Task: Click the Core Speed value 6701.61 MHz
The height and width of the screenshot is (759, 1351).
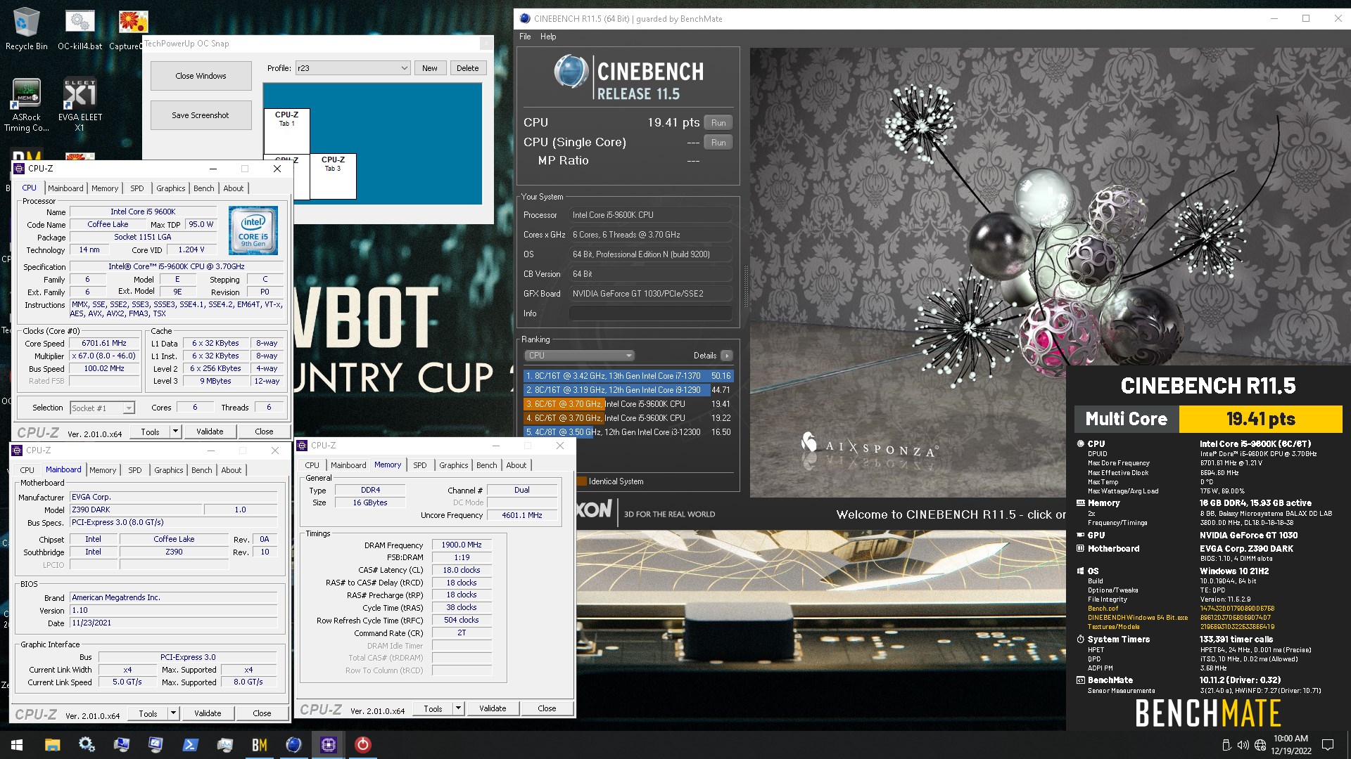Action: point(104,344)
